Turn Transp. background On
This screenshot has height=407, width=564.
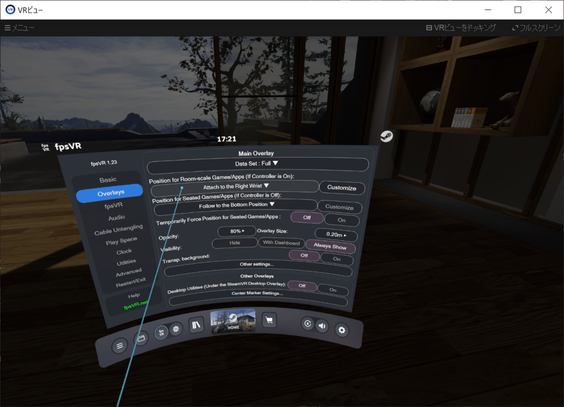click(x=337, y=258)
